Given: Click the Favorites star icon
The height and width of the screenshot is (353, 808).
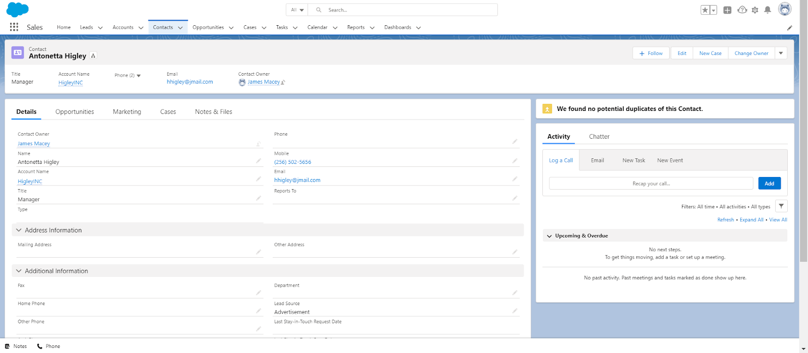Looking at the screenshot, I should tap(705, 10).
